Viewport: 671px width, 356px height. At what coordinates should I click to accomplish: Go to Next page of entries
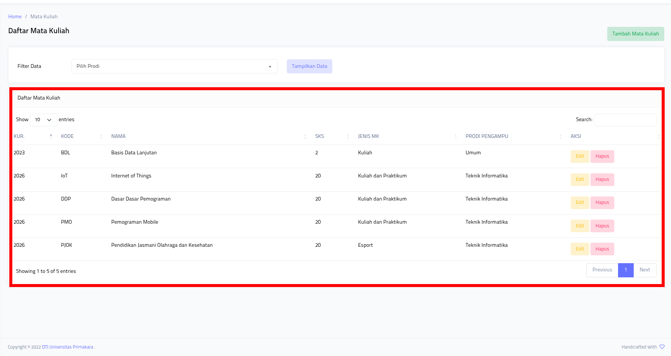(x=645, y=270)
